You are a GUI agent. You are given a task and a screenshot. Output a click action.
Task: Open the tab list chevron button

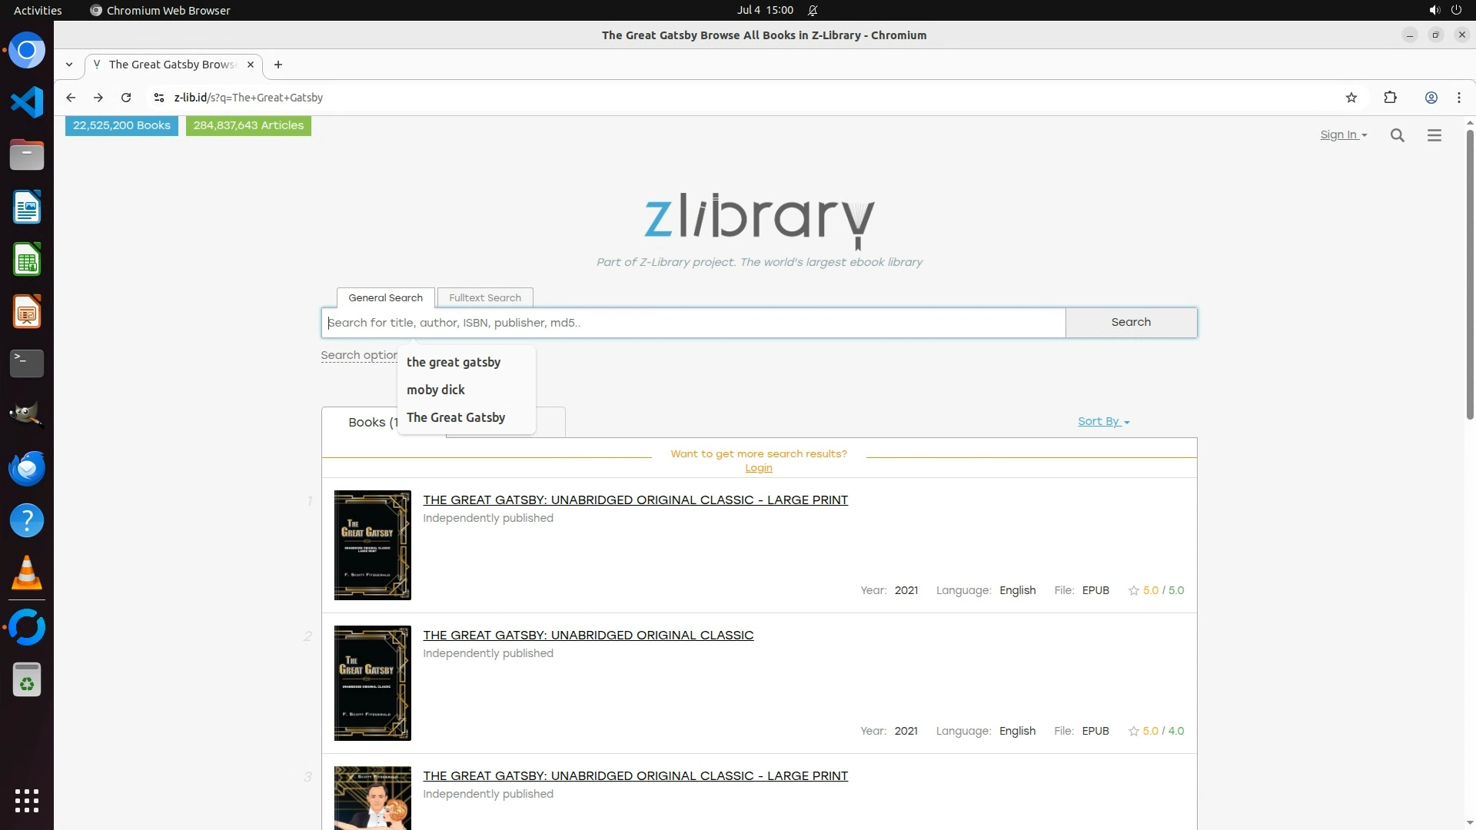pos(69,65)
